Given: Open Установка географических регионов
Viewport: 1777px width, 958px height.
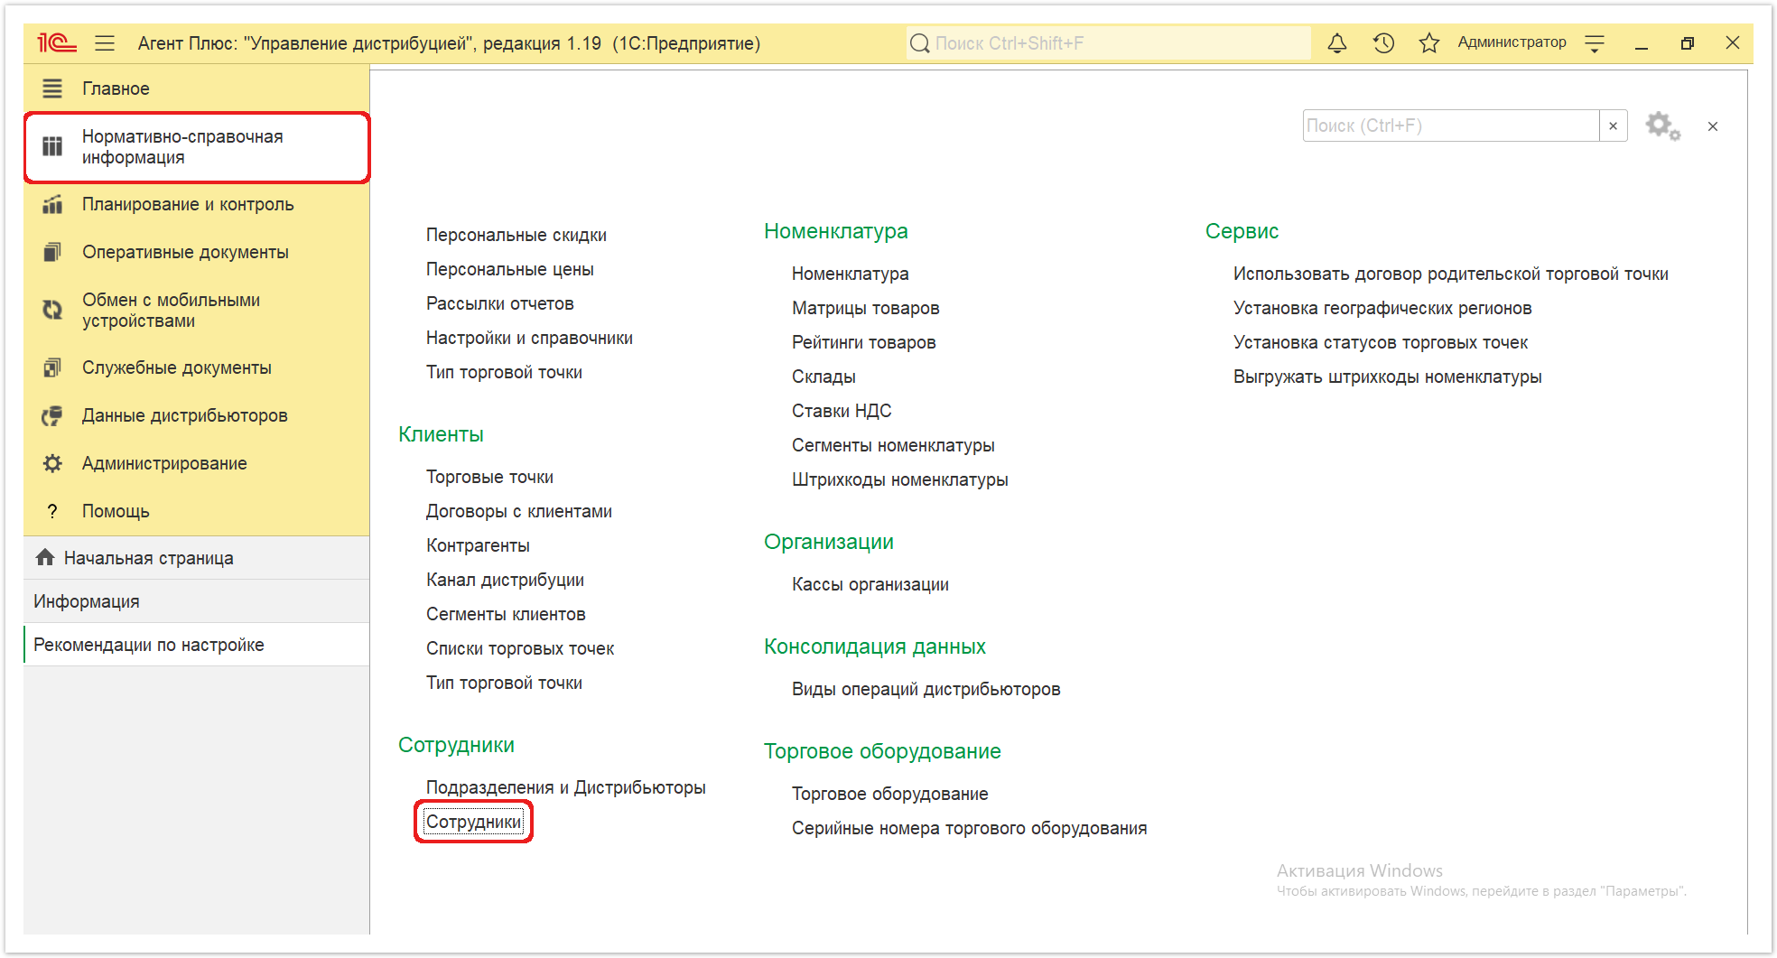Looking at the screenshot, I should [1382, 308].
